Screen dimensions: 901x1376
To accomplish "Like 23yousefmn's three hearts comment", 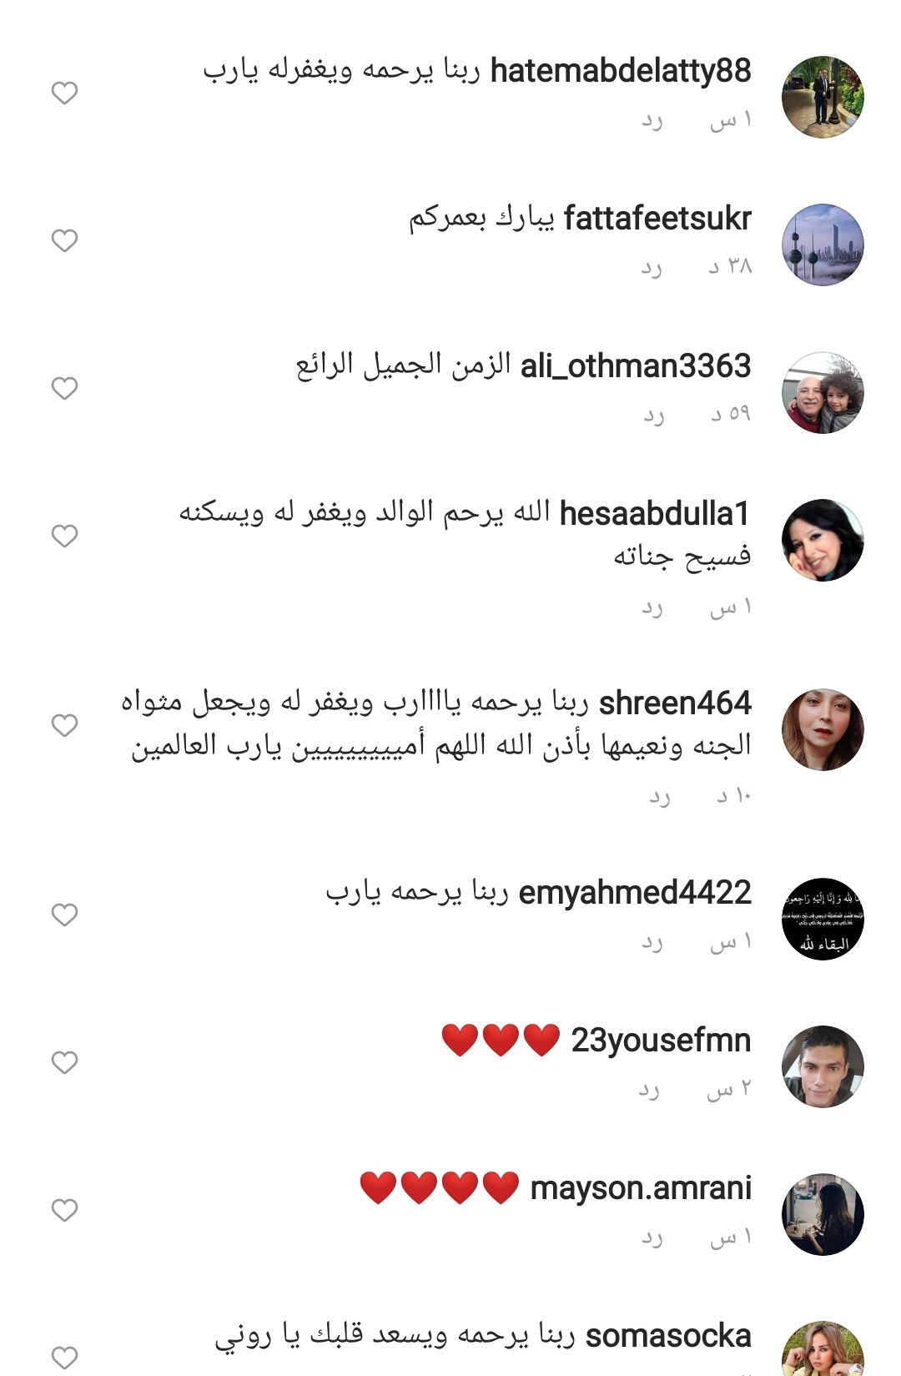I will (x=64, y=1062).
